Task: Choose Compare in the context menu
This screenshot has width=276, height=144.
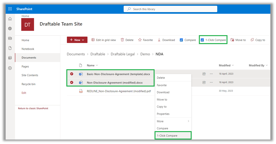Action: point(173,128)
